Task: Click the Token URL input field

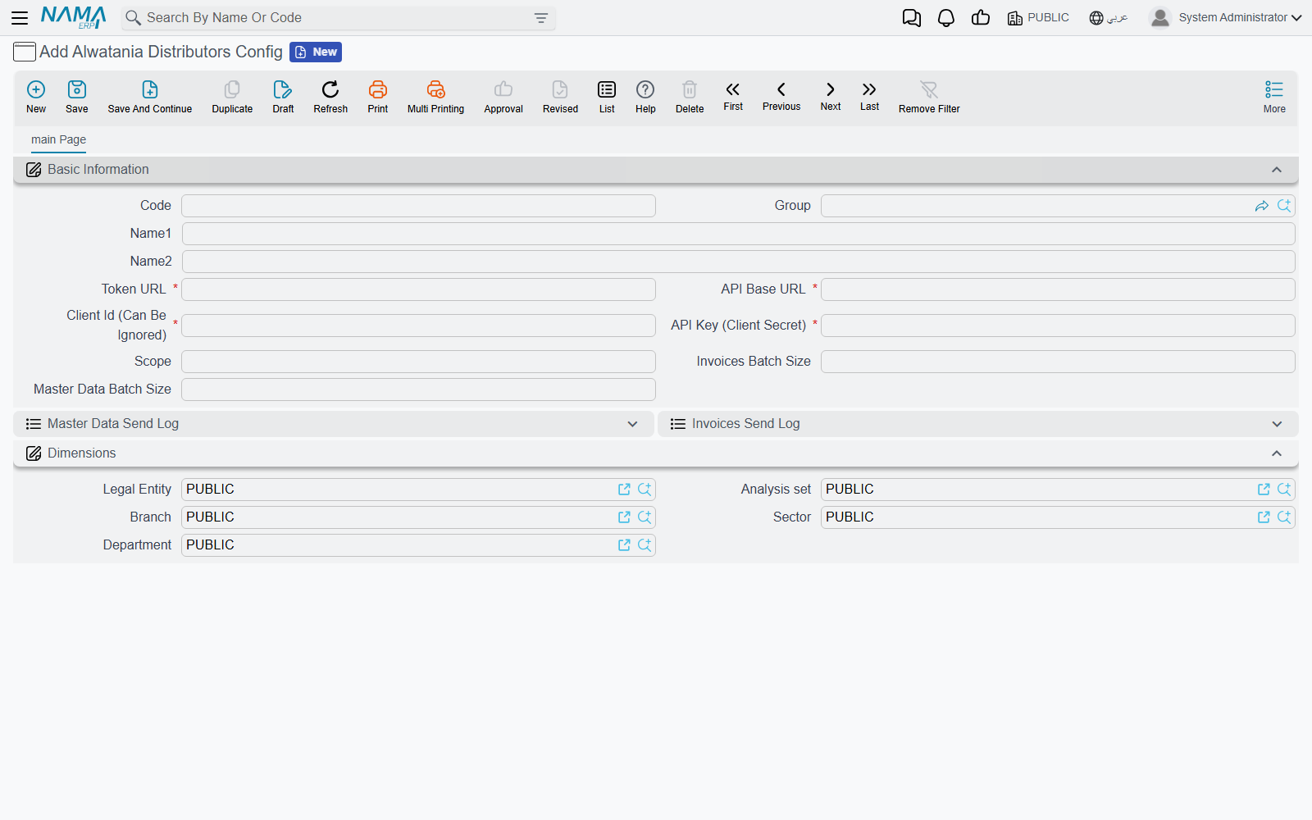Action: (418, 289)
